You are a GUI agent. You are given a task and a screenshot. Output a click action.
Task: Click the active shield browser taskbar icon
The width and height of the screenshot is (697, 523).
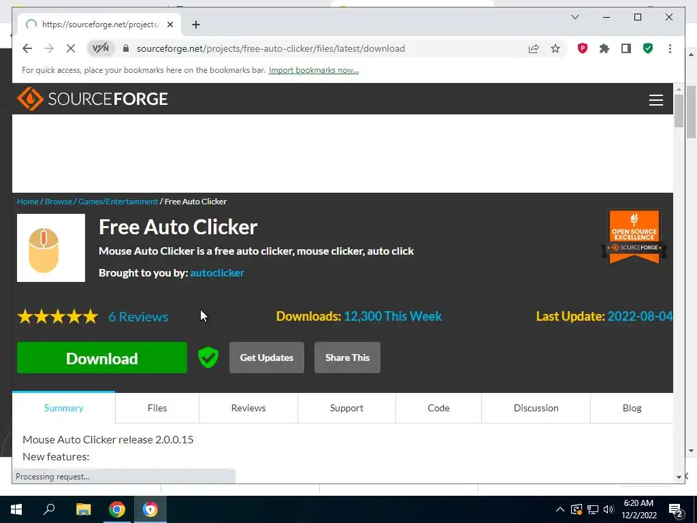[150, 509]
